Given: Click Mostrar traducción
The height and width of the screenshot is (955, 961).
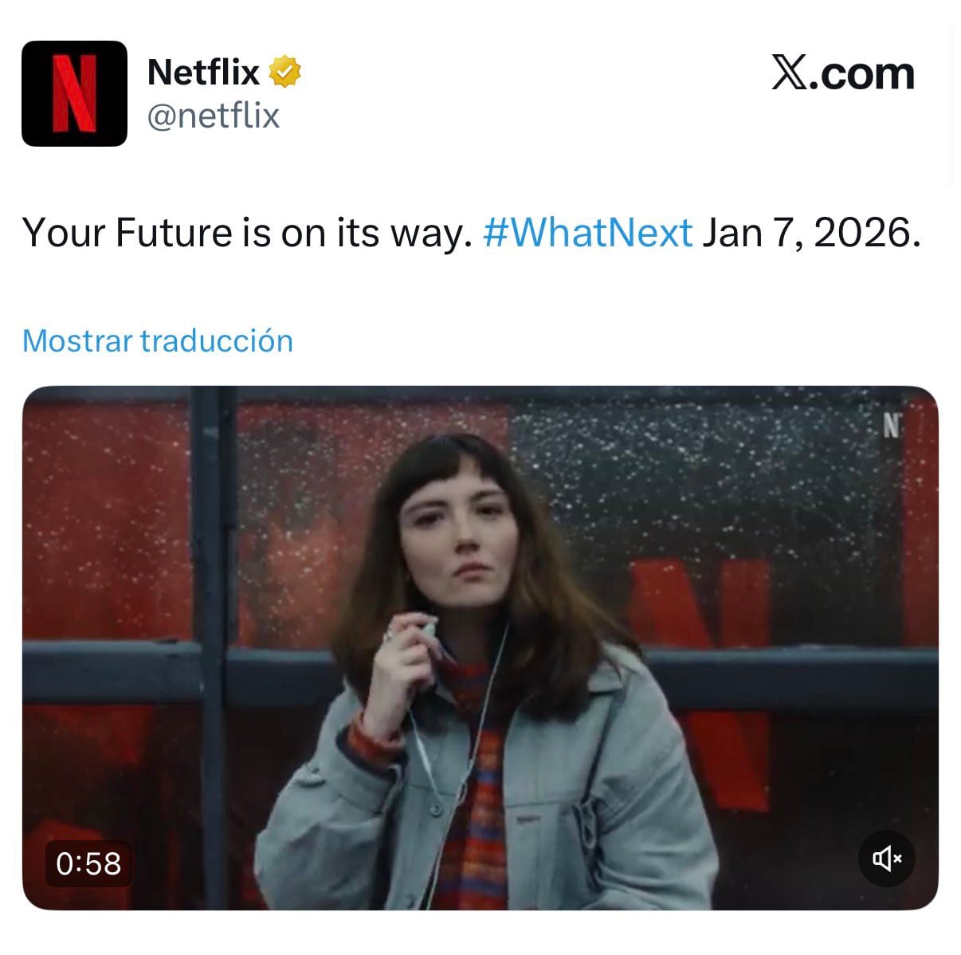Looking at the screenshot, I should tap(158, 340).
